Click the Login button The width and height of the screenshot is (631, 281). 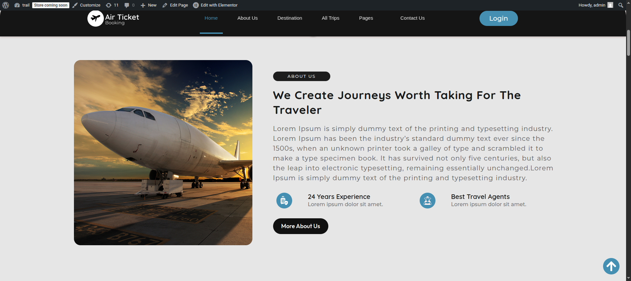[499, 18]
